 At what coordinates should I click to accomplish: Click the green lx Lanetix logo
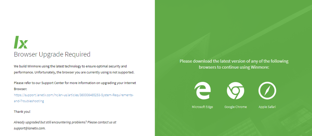[x=21, y=42]
